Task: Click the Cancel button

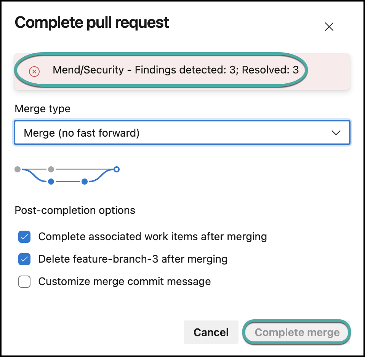Action: click(211, 332)
